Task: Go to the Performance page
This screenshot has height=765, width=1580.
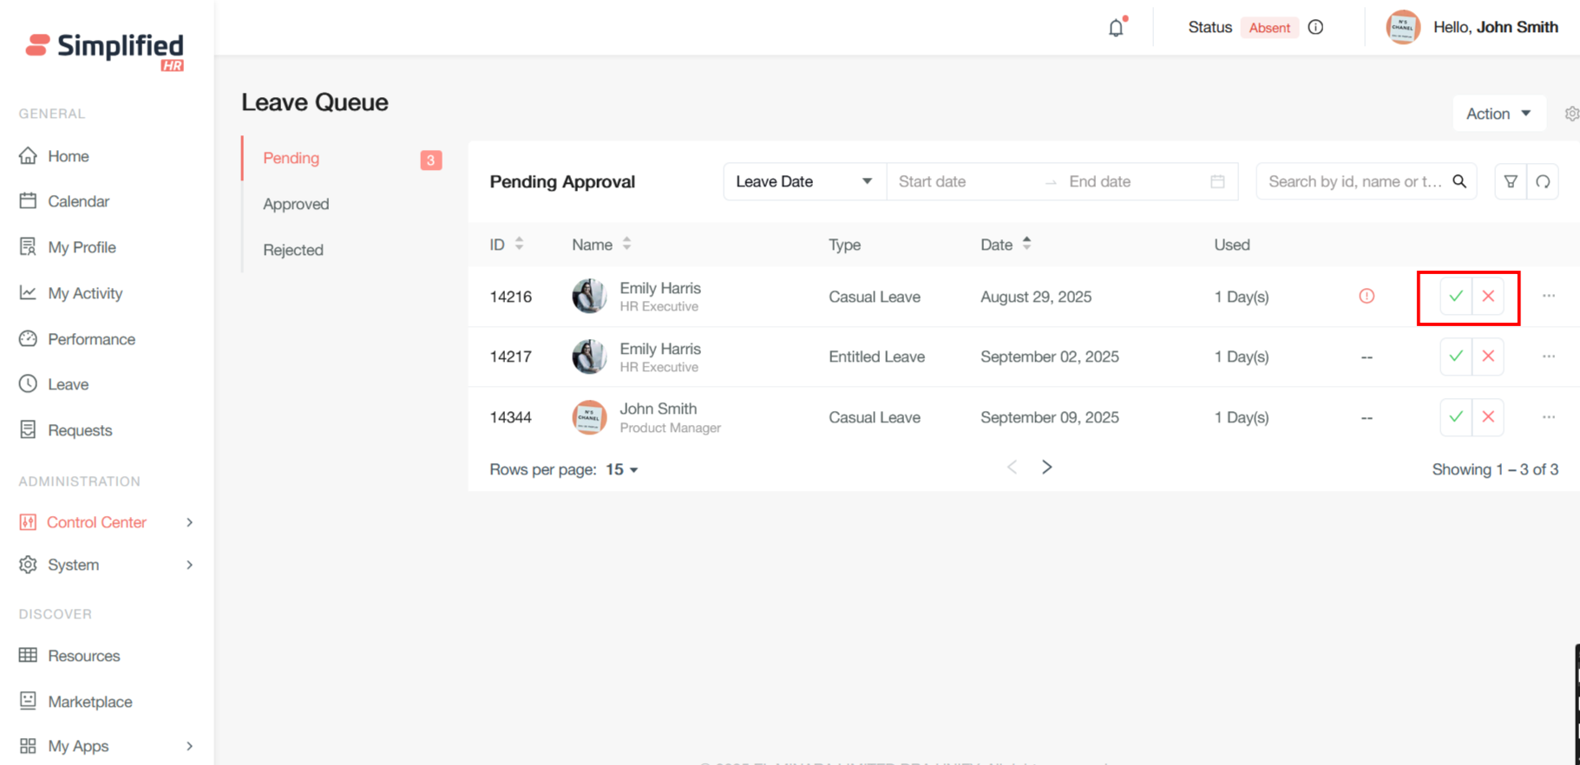Action: pos(91,339)
